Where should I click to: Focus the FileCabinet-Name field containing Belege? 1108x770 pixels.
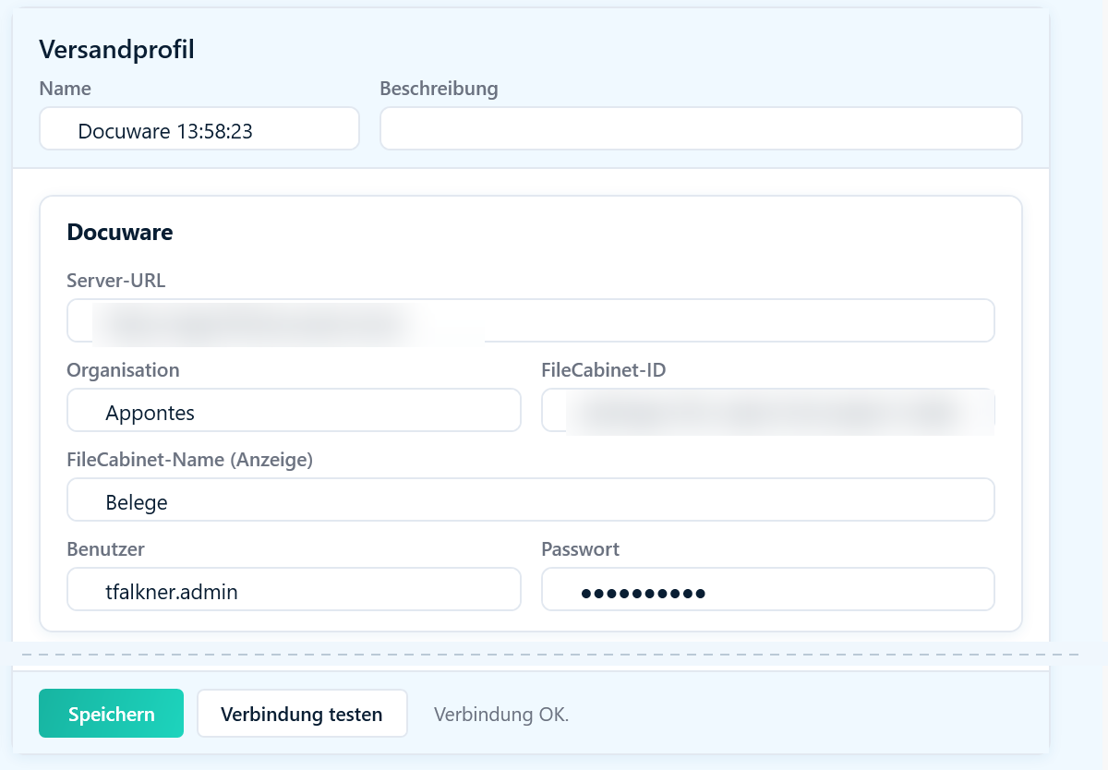click(531, 499)
